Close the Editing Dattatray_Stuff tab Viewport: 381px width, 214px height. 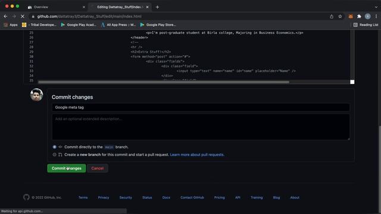pyautogui.click(x=147, y=7)
